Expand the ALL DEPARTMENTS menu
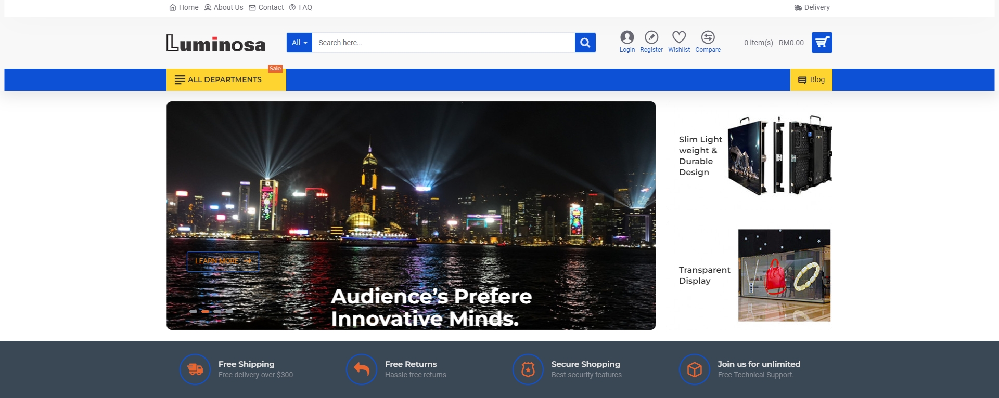This screenshot has width=999, height=398. pyautogui.click(x=226, y=79)
